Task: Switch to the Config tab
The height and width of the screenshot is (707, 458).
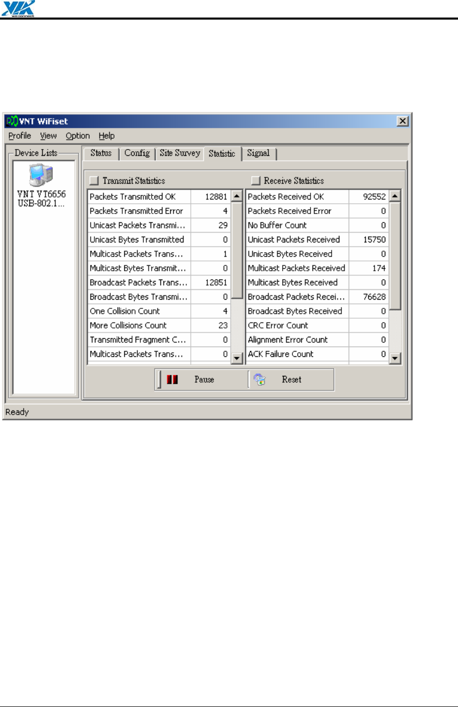Action: point(137,153)
